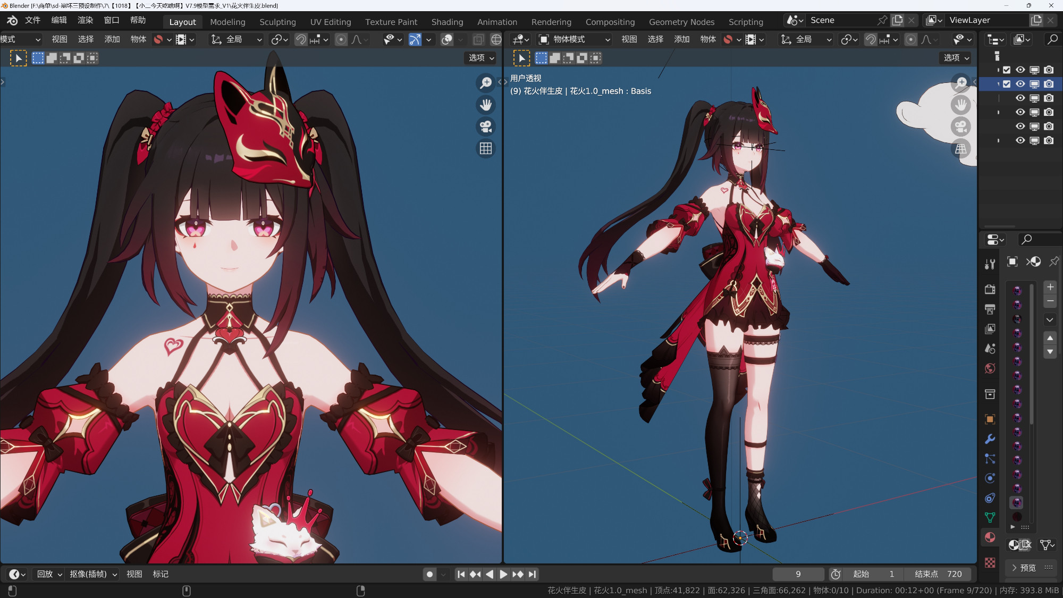Open the Object Data green triangle tab
Image resolution: width=1063 pixels, height=598 pixels.
pyautogui.click(x=990, y=517)
